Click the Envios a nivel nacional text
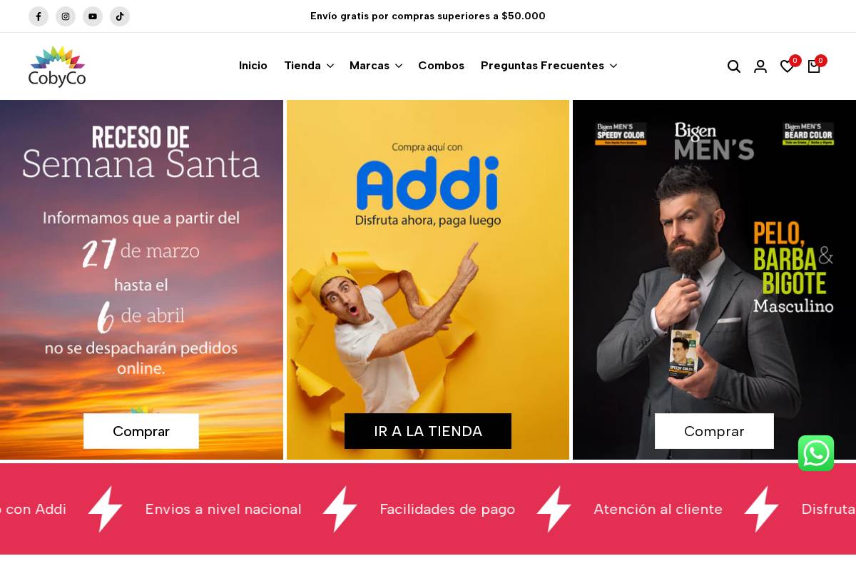 coord(223,509)
